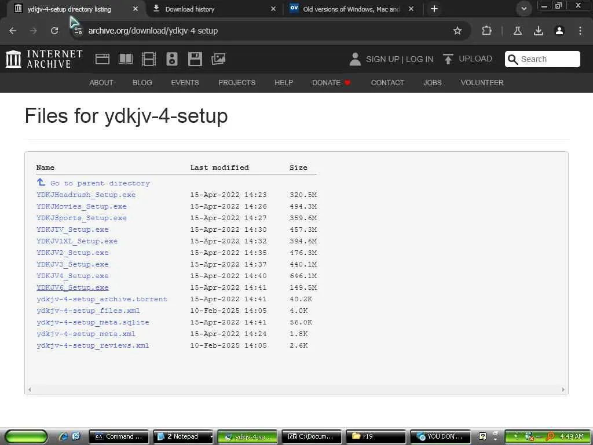Screen dimensions: 593x445
Task: Open the Web archive icon
Action: pyautogui.click(x=103, y=59)
